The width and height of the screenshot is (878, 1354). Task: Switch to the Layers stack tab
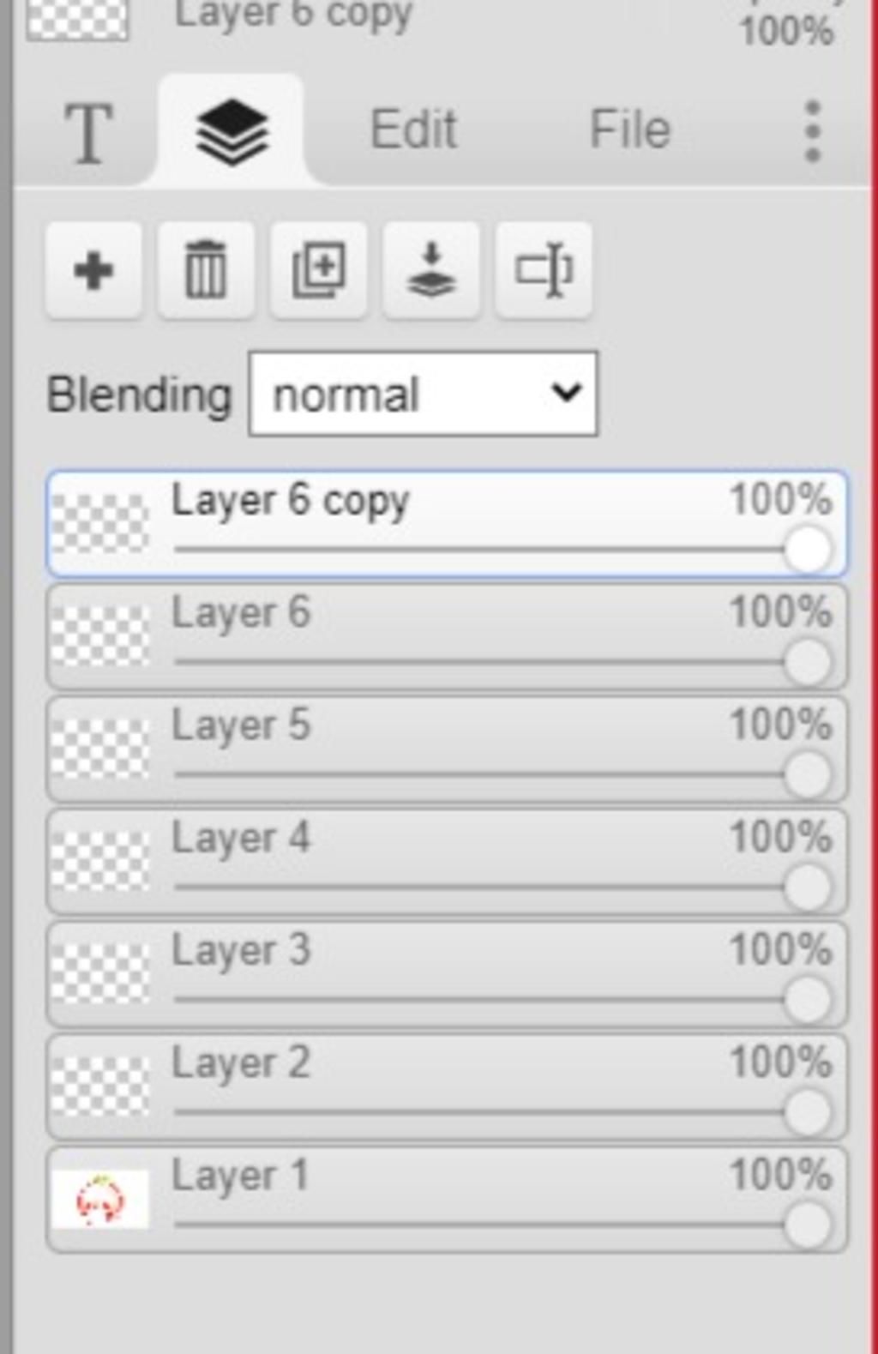[232, 131]
